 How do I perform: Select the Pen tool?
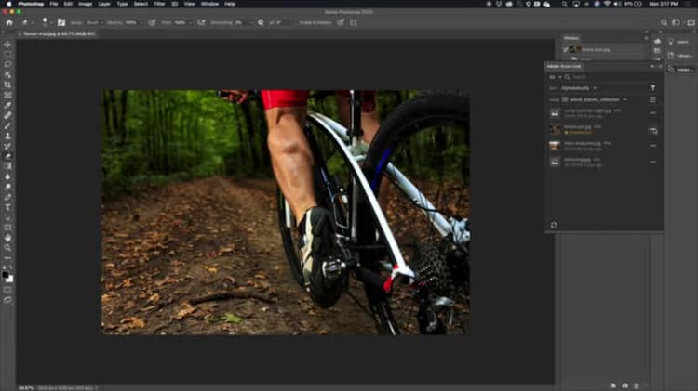click(7, 197)
